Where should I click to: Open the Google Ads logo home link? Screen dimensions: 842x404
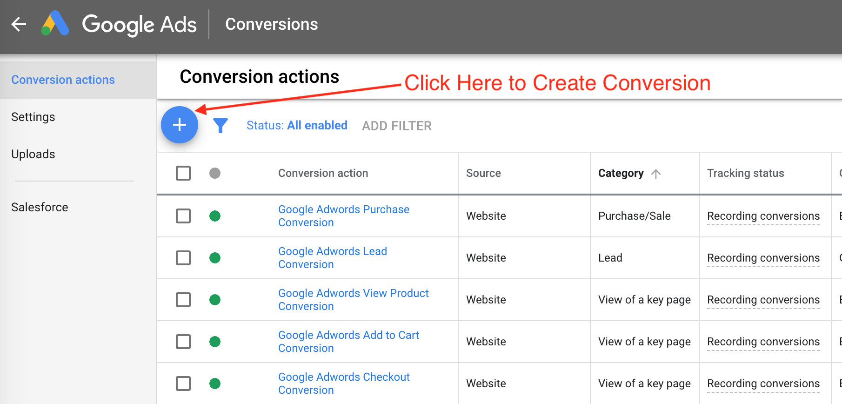(119, 24)
